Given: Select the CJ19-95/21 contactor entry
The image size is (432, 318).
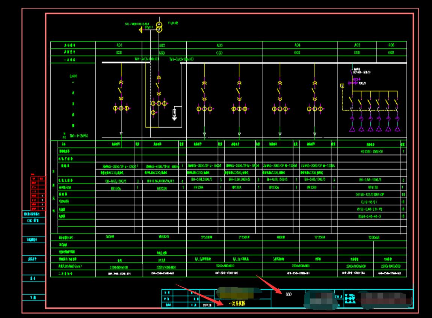Looking at the screenshot, I should point(369,202).
